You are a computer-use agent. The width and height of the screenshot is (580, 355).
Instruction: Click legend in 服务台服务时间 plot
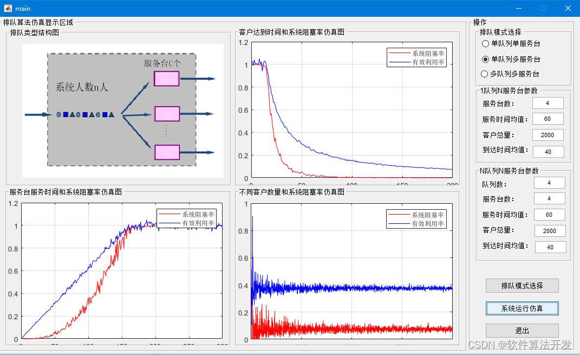coord(187,219)
